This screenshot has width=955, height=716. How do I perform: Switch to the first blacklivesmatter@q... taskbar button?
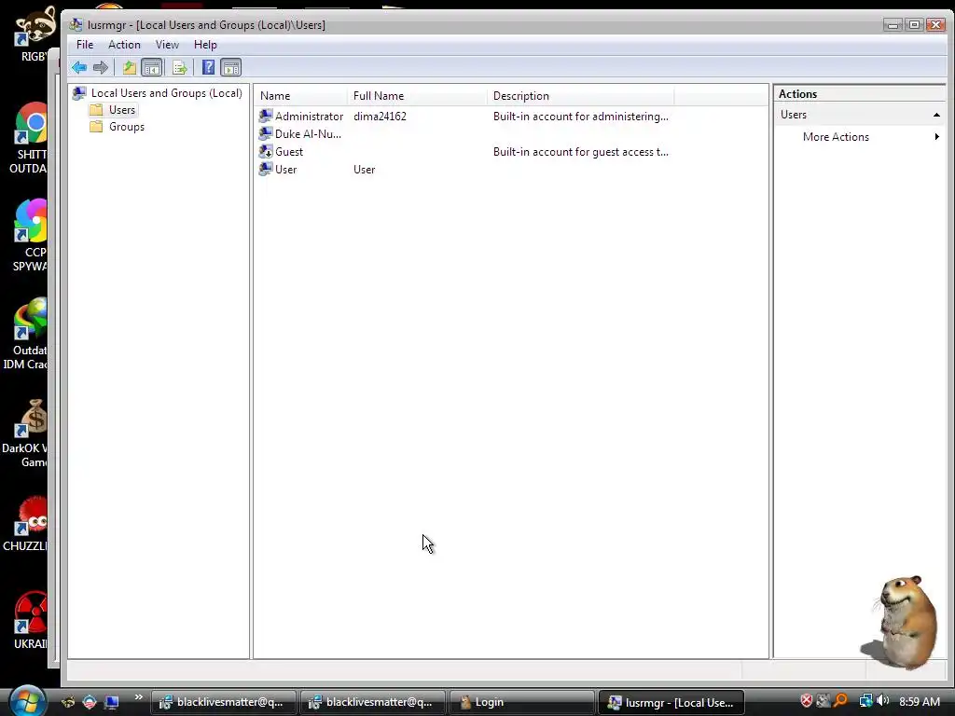coord(224,702)
